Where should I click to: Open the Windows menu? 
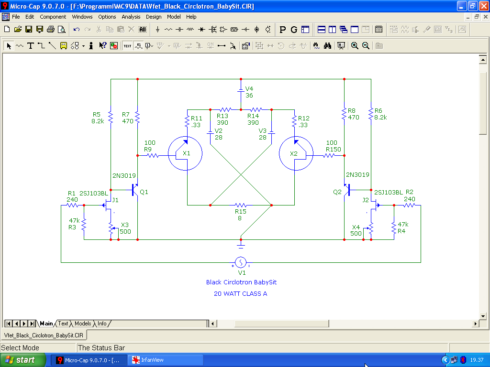point(82,17)
